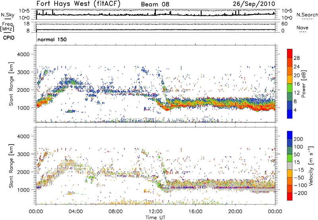Click the '3000' range tick on the velocity panel
The height and width of the screenshot is (220, 318).
tap(23, 154)
